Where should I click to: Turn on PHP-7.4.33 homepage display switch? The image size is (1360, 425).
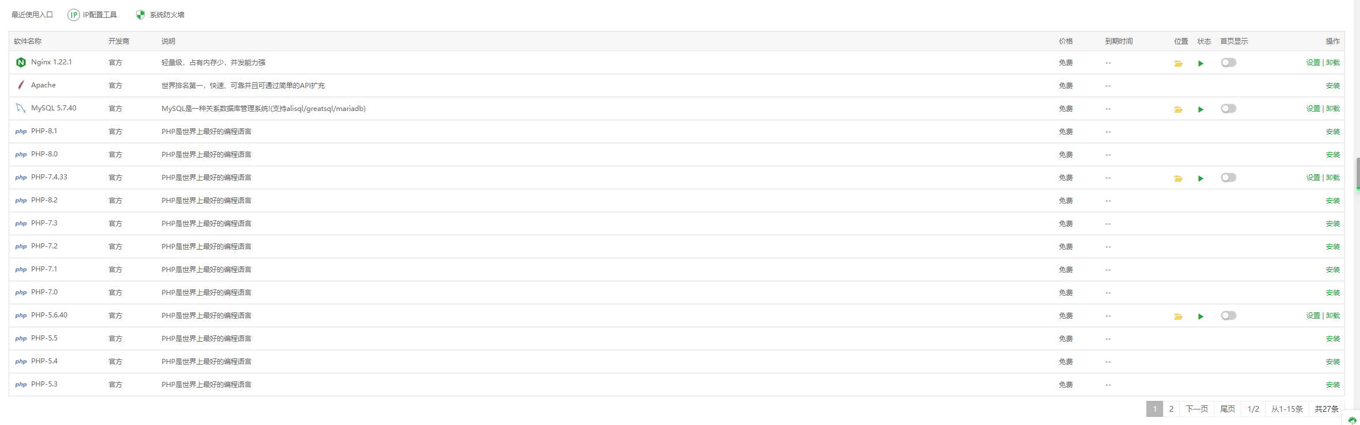click(1228, 178)
